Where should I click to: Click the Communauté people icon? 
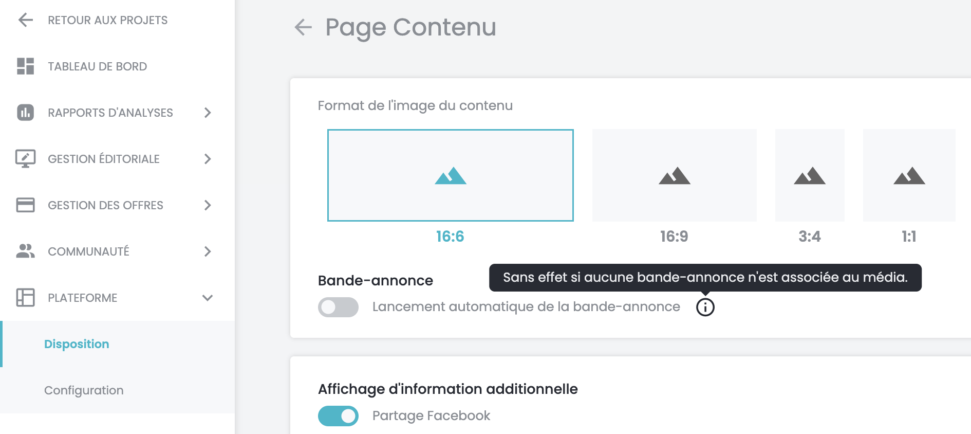tap(26, 251)
